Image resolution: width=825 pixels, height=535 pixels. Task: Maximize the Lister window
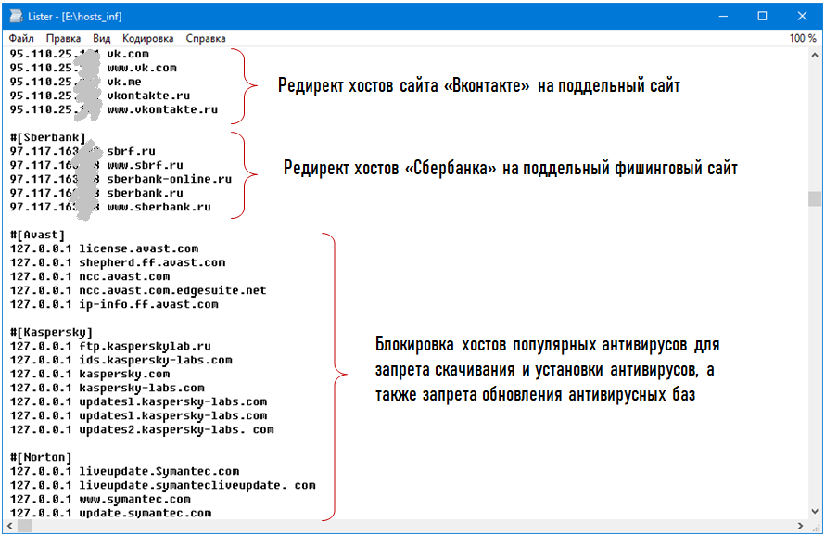(x=762, y=17)
